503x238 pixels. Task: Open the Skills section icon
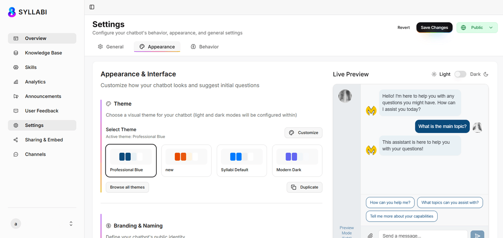[x=16, y=67]
